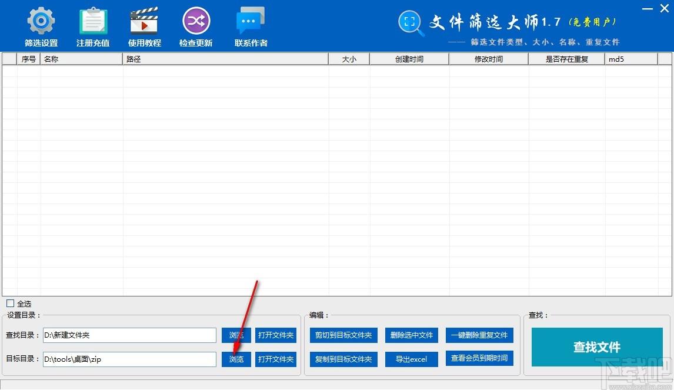This screenshot has height=390, width=674.
Task: Click 导出excel button
Action: pos(411,359)
